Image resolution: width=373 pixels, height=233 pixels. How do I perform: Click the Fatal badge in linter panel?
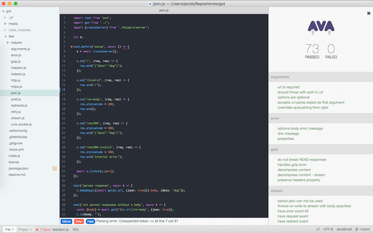click(x=90, y=221)
